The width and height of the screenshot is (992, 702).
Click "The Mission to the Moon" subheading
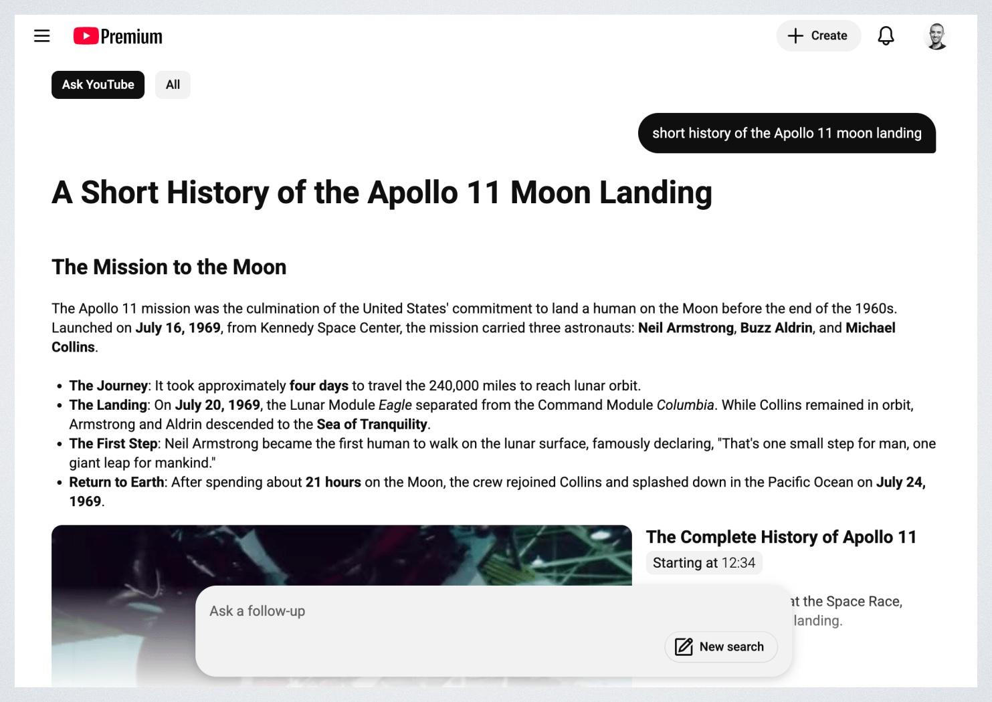click(169, 267)
